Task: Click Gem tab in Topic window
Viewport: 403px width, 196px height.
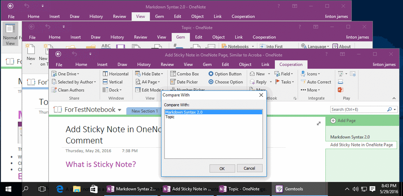Action: 180,37
